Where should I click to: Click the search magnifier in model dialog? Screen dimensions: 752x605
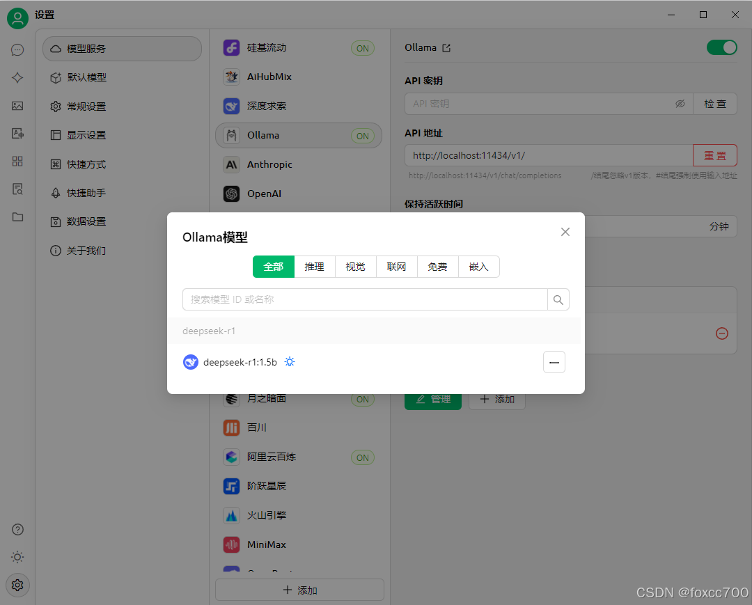pyautogui.click(x=558, y=299)
